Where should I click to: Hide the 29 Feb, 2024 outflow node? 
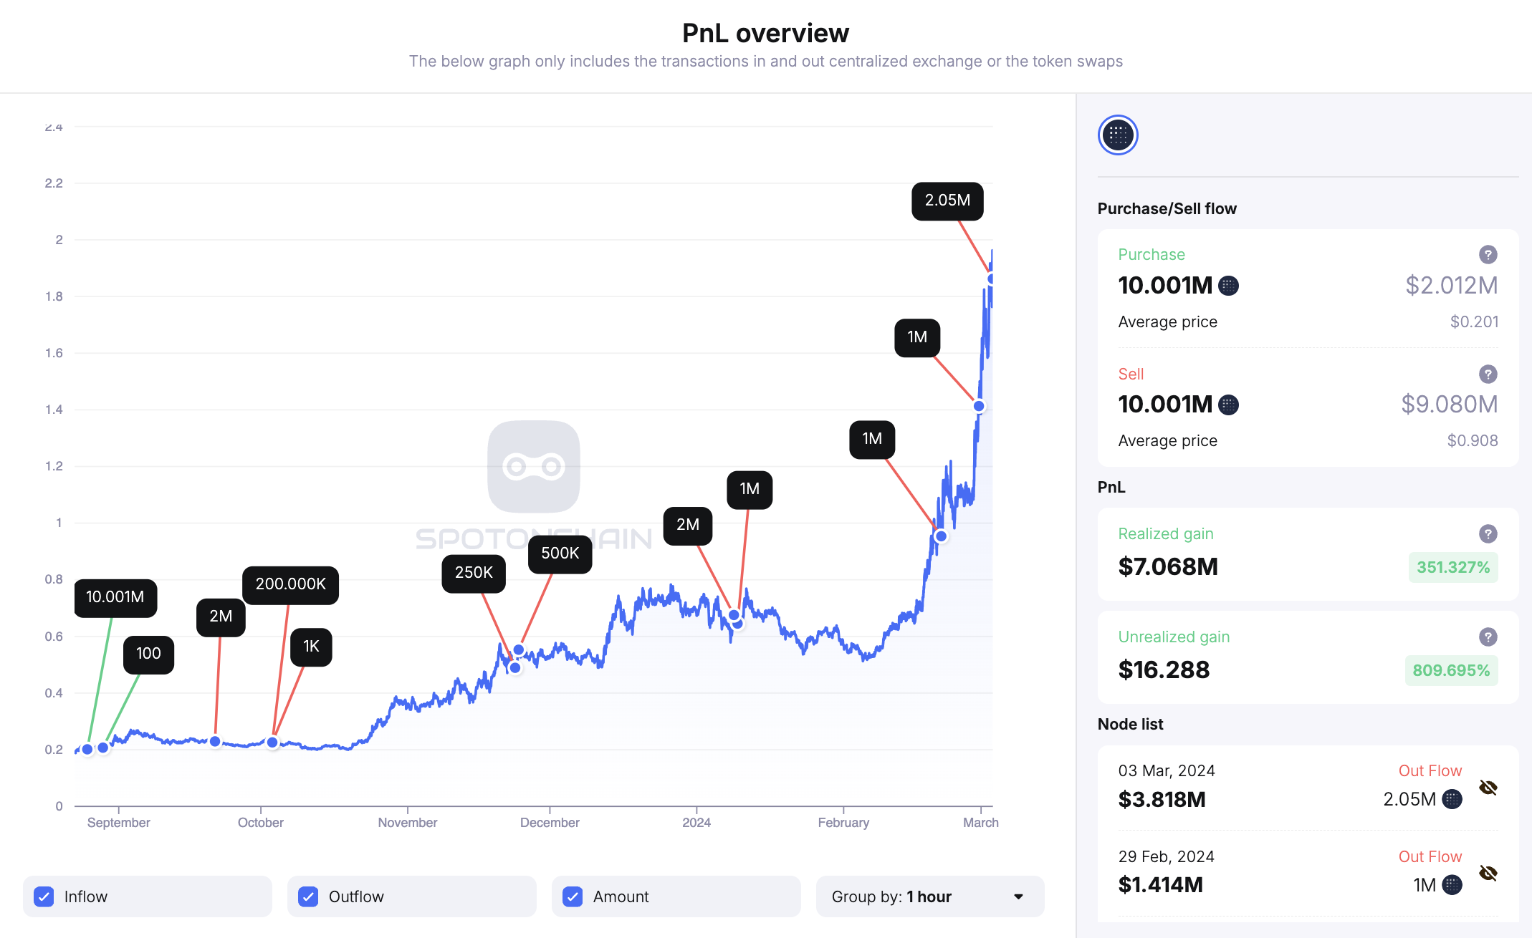coord(1488,873)
